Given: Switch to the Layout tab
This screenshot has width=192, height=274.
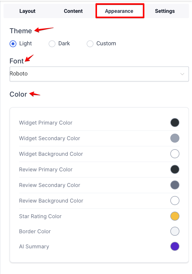Looking at the screenshot, I should click(x=27, y=11).
